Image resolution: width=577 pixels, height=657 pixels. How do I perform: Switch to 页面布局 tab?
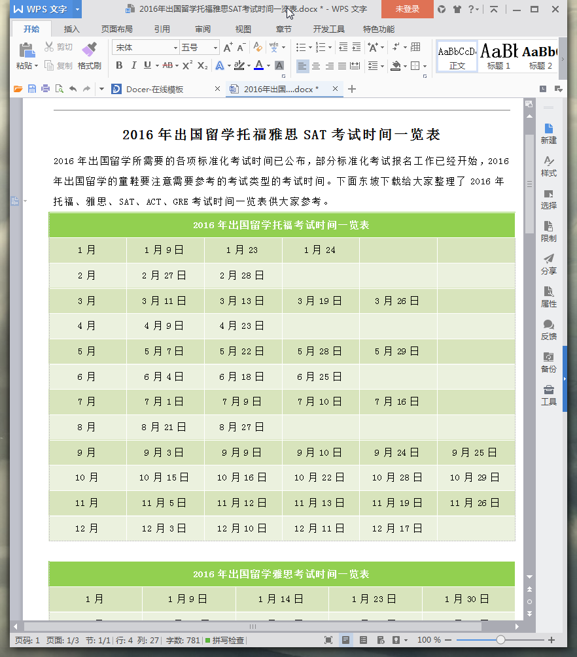(x=116, y=29)
